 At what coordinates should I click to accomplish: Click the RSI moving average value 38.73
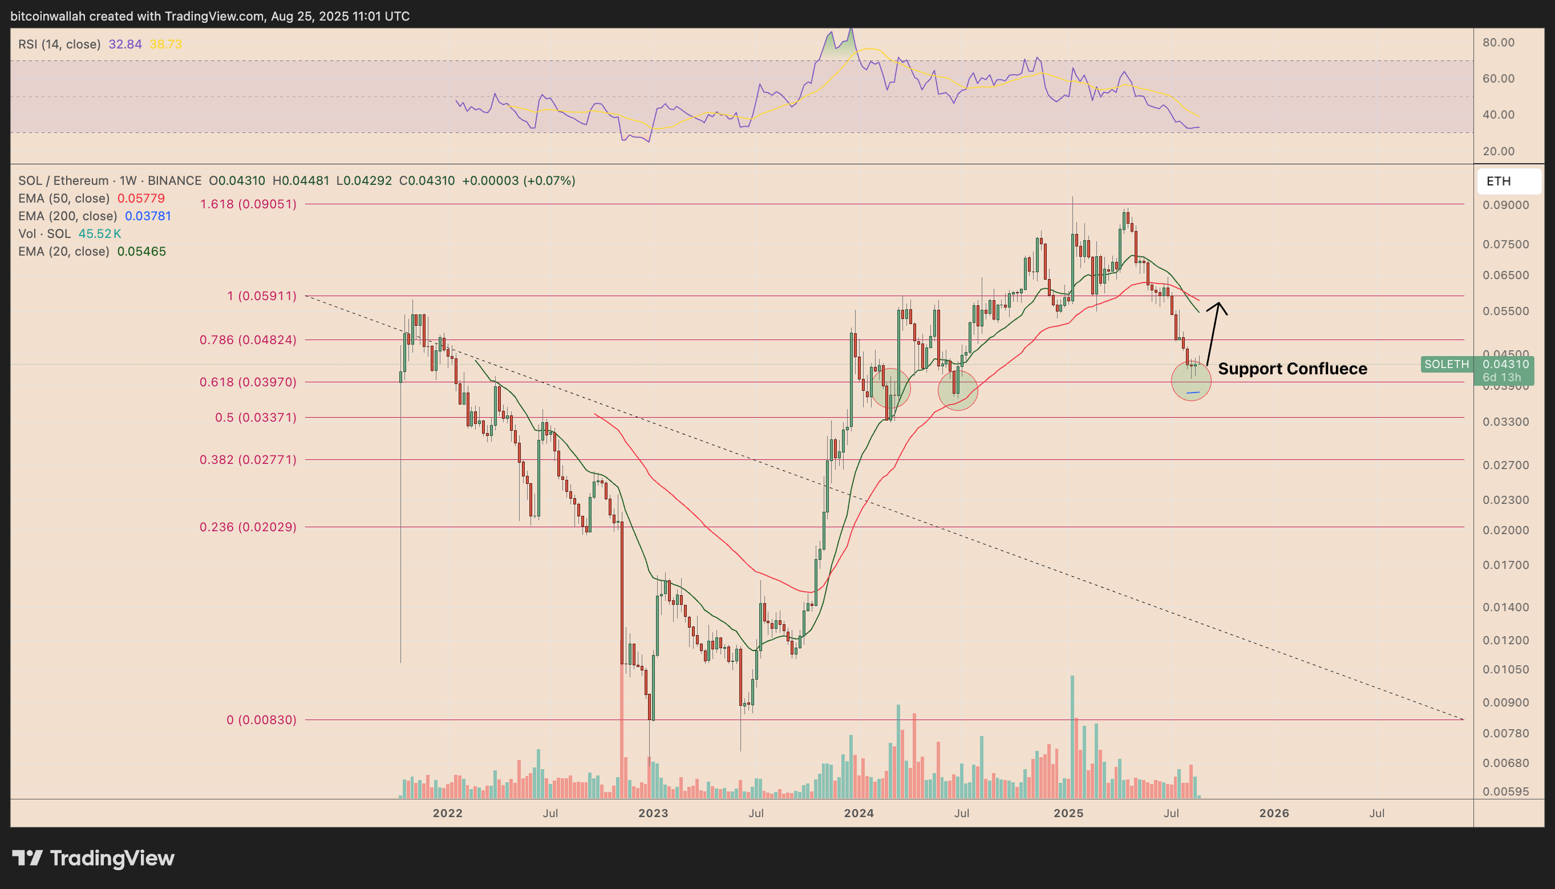(165, 44)
